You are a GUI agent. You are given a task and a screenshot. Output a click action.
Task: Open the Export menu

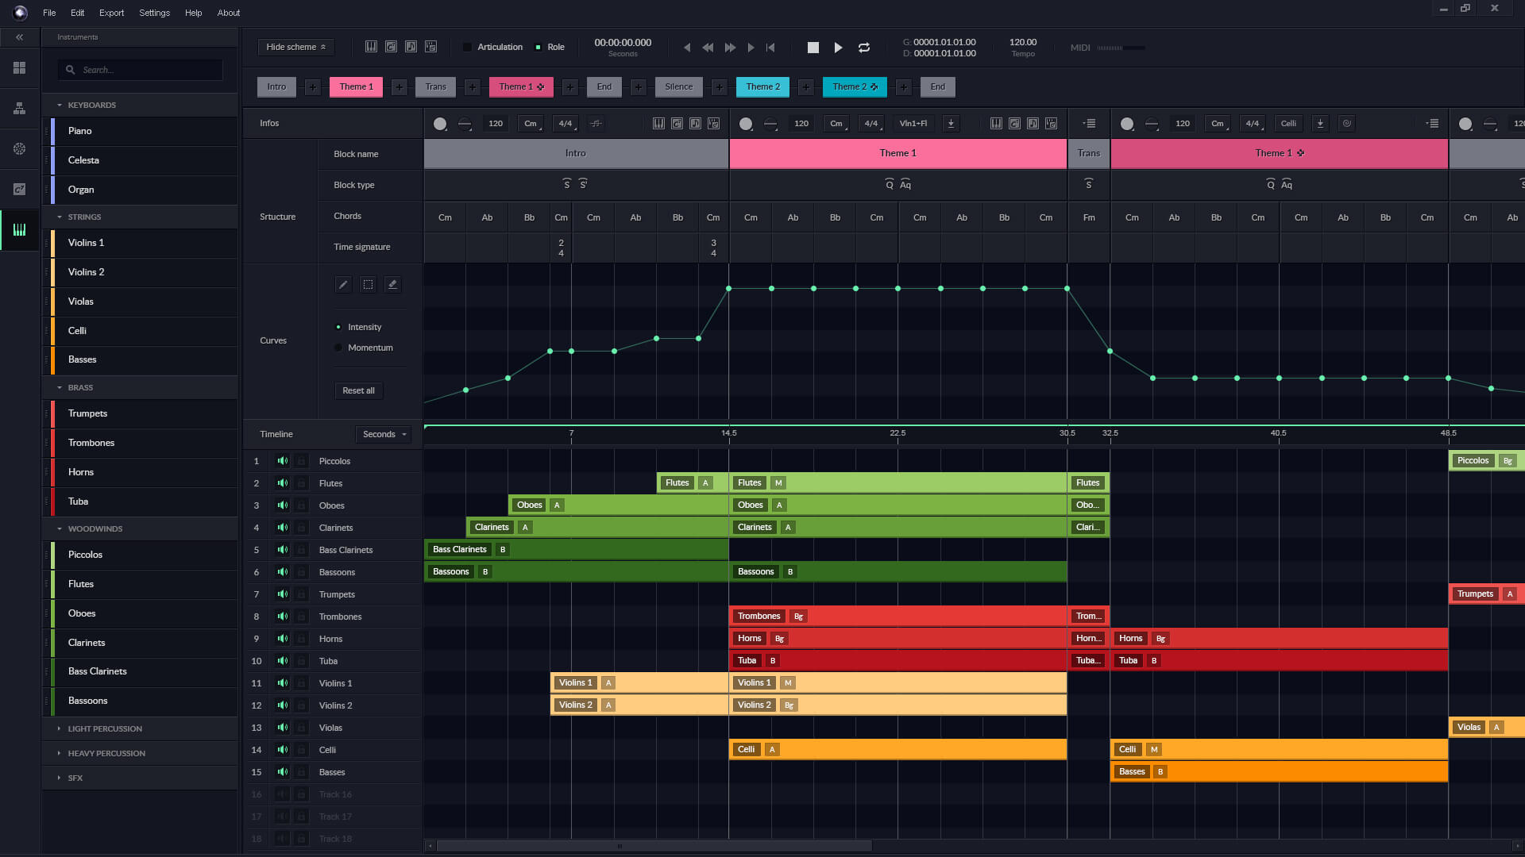click(111, 13)
